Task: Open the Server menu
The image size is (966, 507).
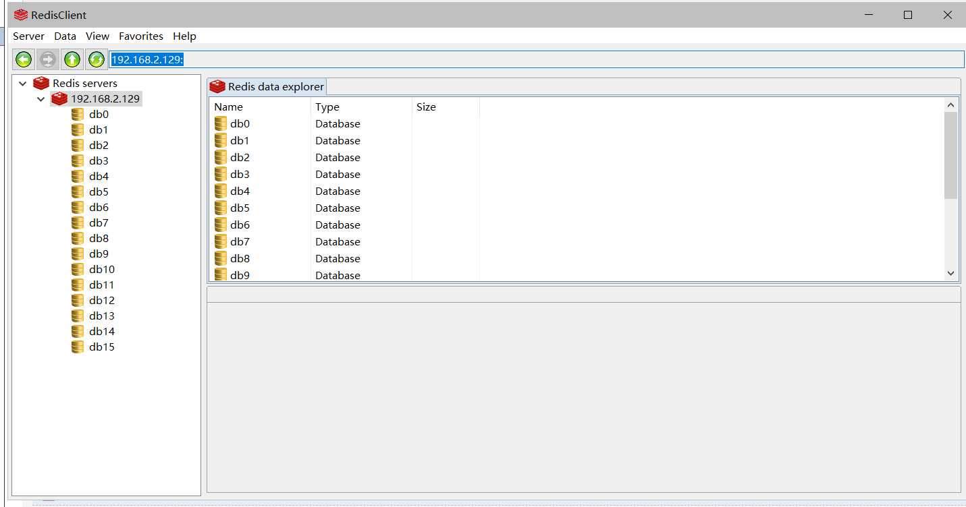Action: pyautogui.click(x=28, y=36)
